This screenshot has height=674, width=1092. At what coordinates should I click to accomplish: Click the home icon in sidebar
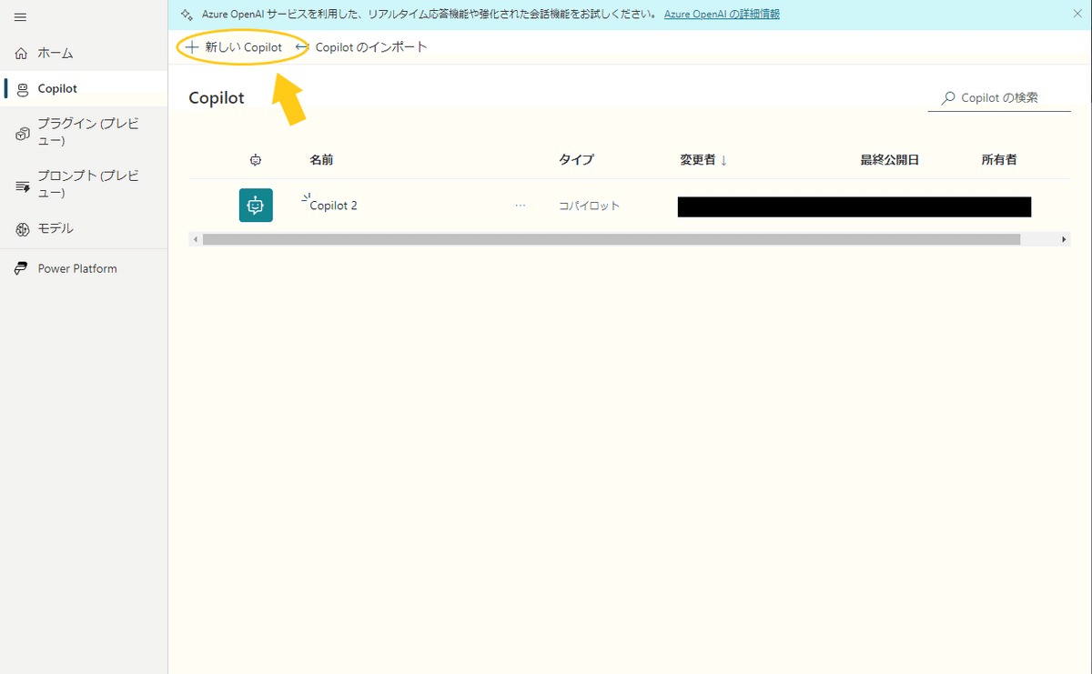click(x=22, y=54)
